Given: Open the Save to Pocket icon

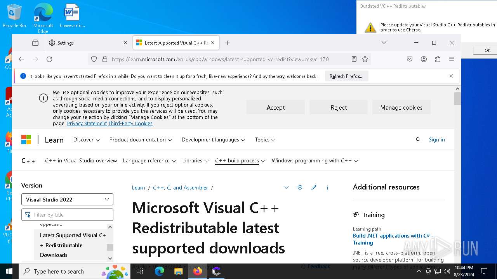Looking at the screenshot, I should (410, 59).
